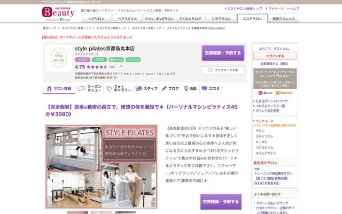Click the map pin icon
The width and height of the screenshot is (342, 214).
coord(186,88)
